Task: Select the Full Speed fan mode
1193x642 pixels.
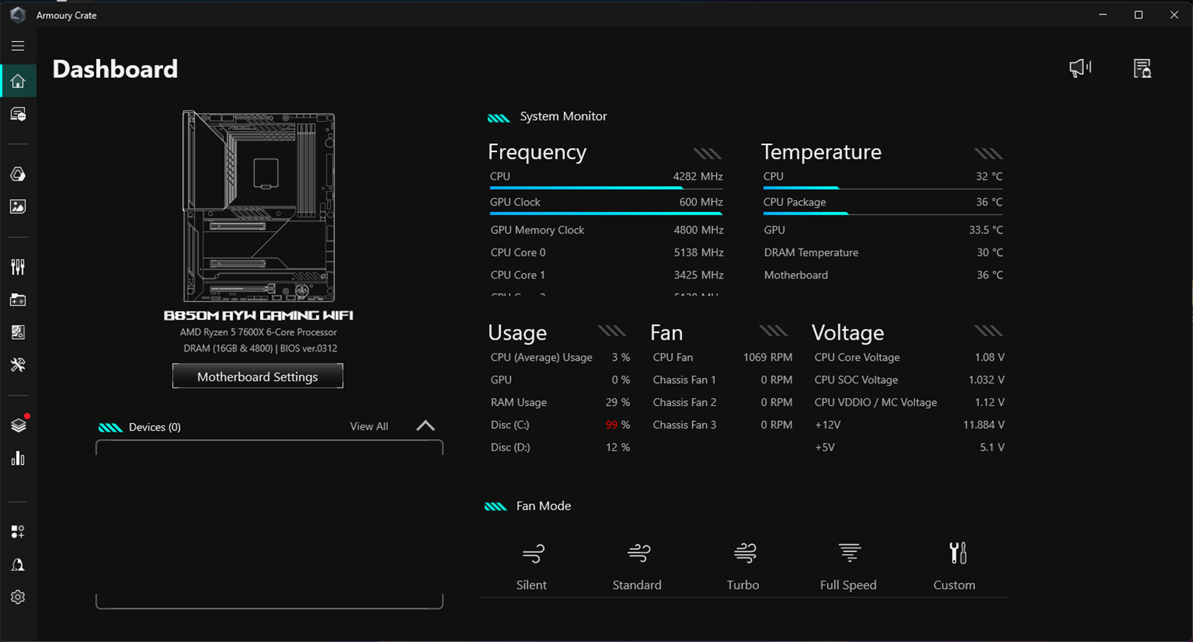Action: pyautogui.click(x=848, y=566)
